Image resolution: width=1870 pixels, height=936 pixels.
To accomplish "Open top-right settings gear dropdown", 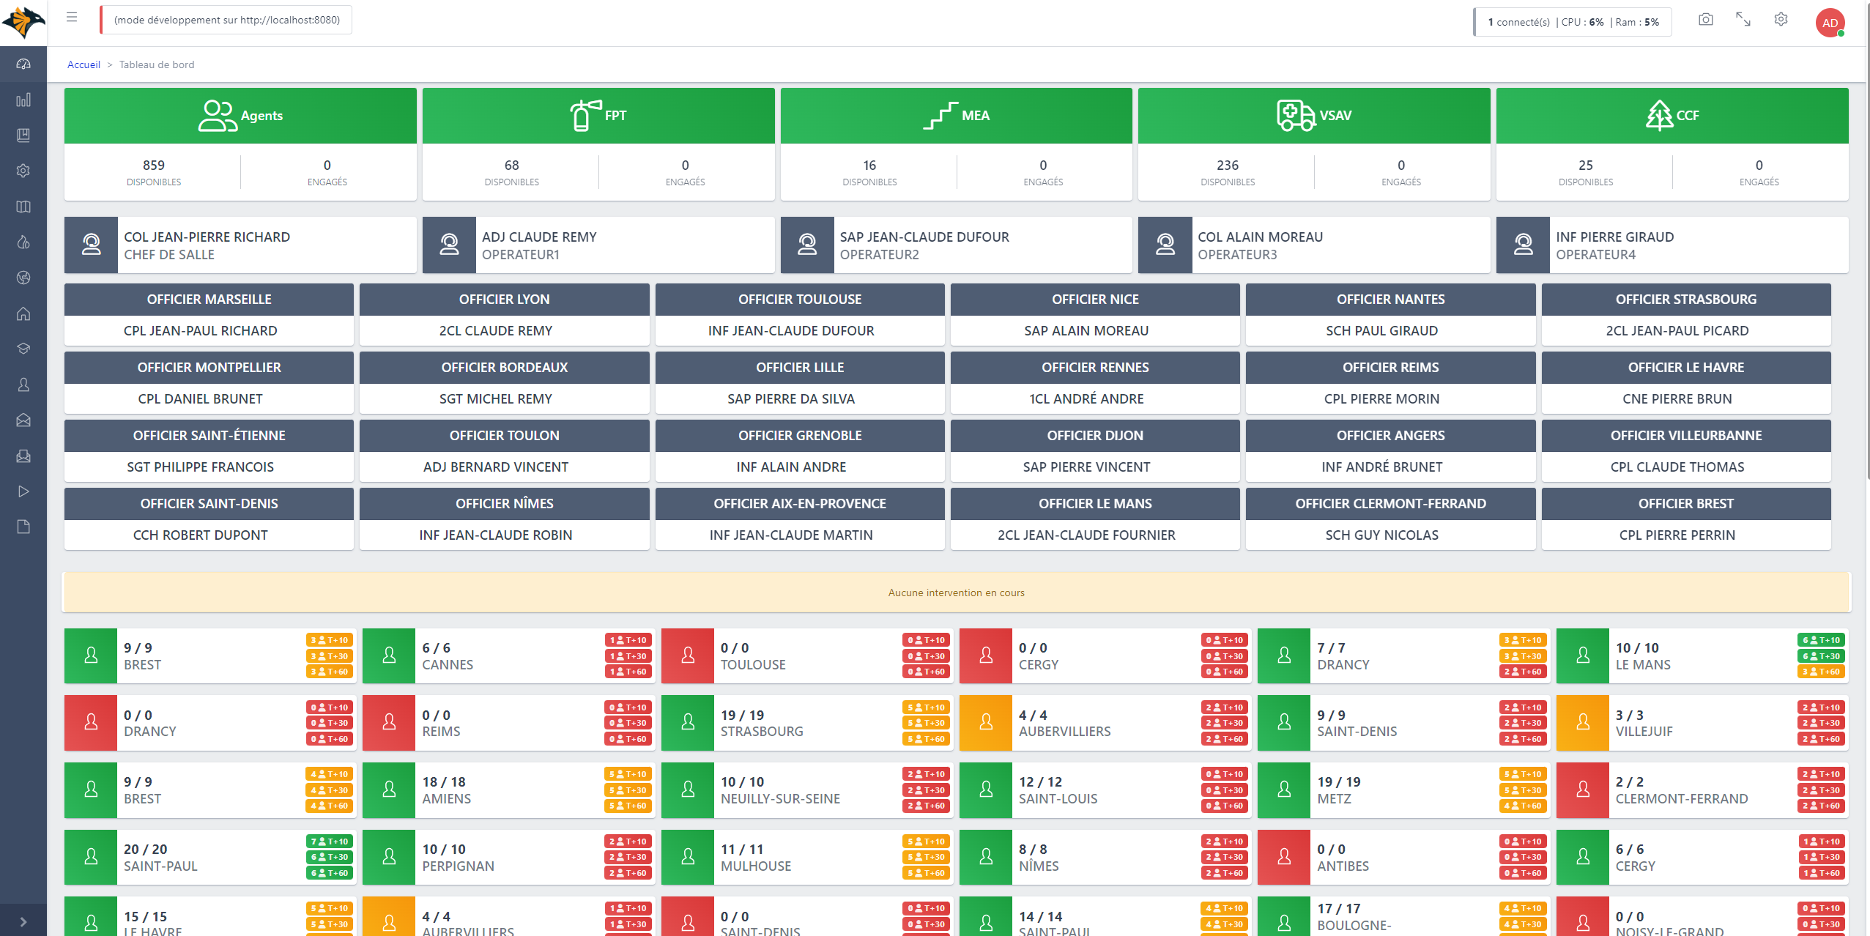I will [x=1781, y=20].
